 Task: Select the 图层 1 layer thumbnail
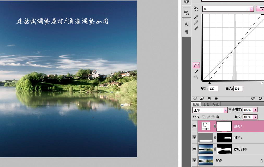[x=206, y=137]
